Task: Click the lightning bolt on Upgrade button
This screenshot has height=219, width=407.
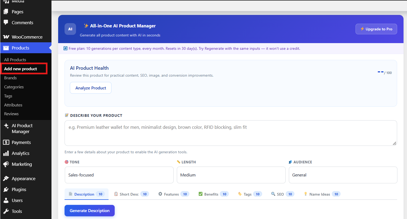Action: pos(362,29)
